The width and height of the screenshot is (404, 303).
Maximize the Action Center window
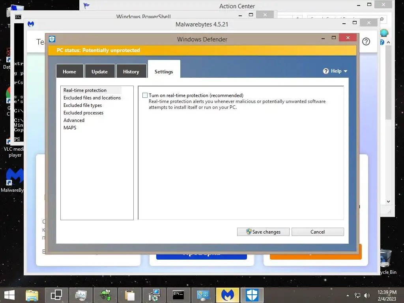(x=369, y=4)
